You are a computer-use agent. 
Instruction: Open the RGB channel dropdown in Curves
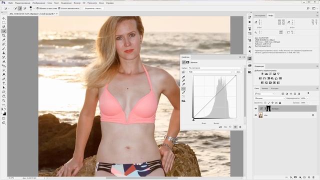210,72
